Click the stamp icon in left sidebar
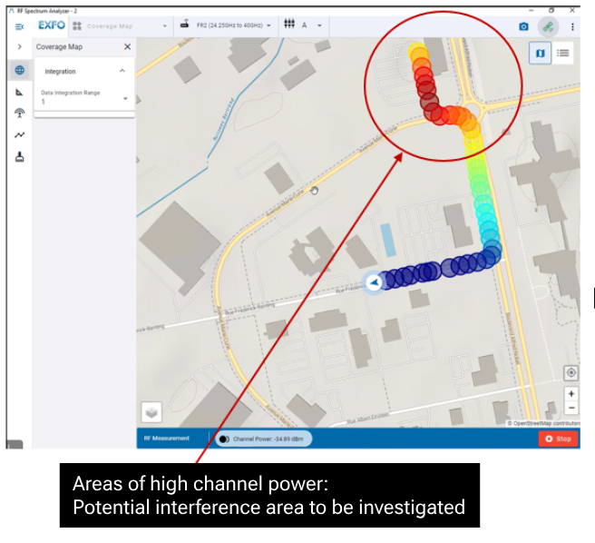The height and width of the screenshot is (543, 595). 19,156
